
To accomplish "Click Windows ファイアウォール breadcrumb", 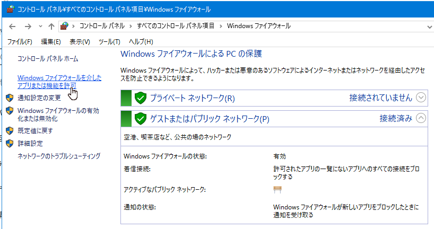I will [x=258, y=26].
